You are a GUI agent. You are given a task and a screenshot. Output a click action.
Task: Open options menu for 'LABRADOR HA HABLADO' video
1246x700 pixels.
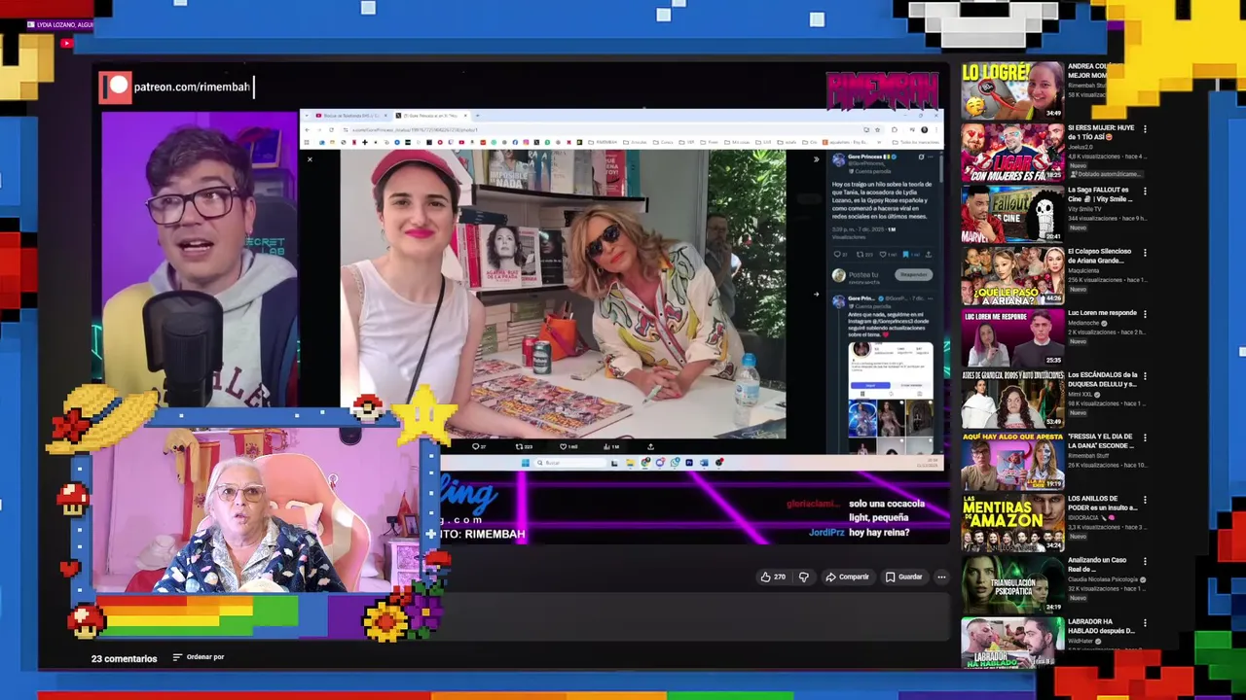coord(1145,622)
